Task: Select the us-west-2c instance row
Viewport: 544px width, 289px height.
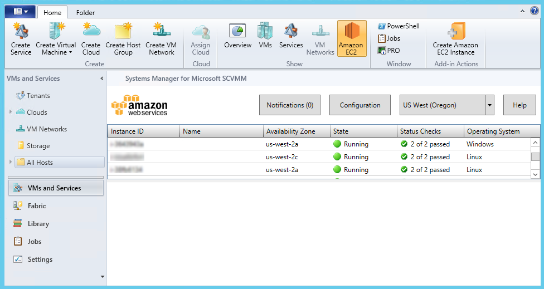Action: [319, 156]
